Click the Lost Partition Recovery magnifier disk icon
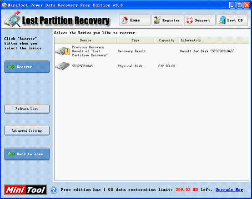This screenshot has width=252, height=199. point(12,20)
